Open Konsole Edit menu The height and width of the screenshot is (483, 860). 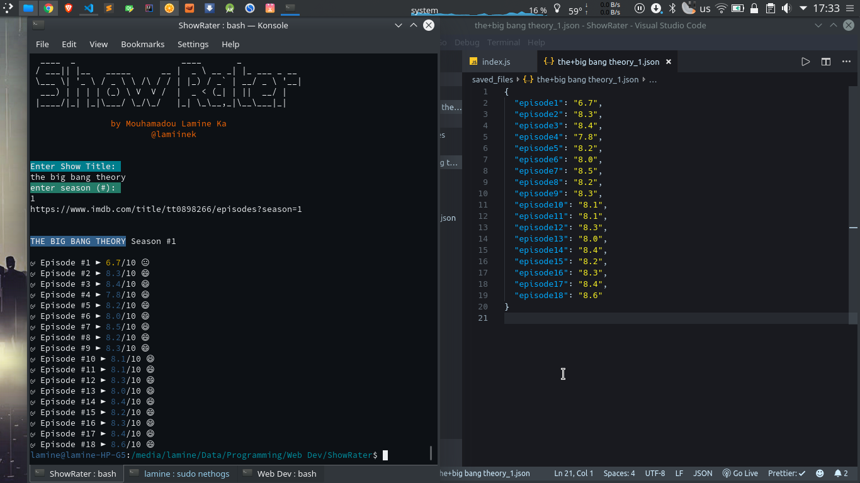[x=69, y=44]
